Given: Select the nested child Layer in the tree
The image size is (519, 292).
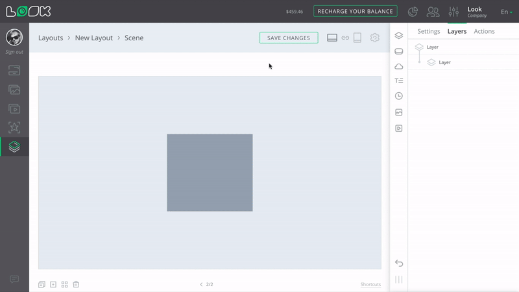Looking at the screenshot, I should [444, 62].
